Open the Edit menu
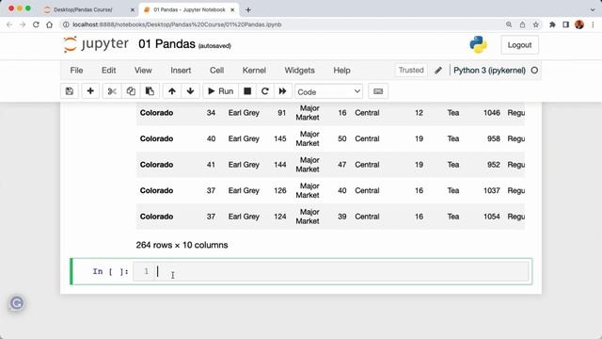Viewport: 602px width, 339px height. click(109, 71)
